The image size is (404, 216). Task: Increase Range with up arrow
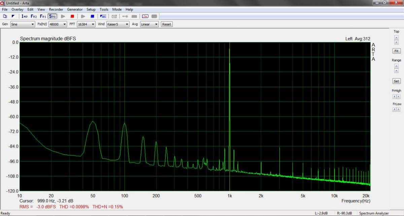coord(396,66)
